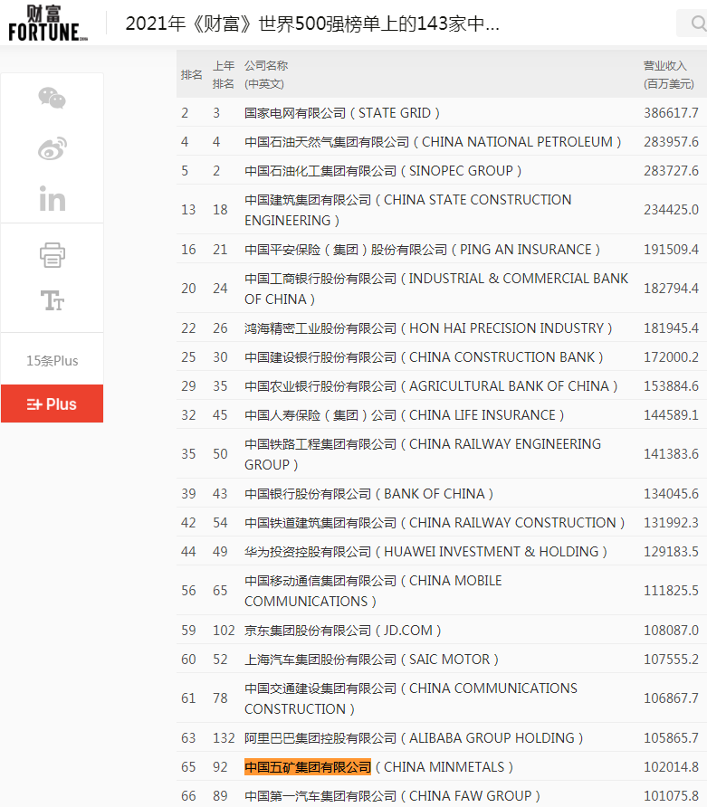707x807 pixels.
Task: Select CHINA STATE CONSTRUCTION ENGINEERING name
Action: 408,210
